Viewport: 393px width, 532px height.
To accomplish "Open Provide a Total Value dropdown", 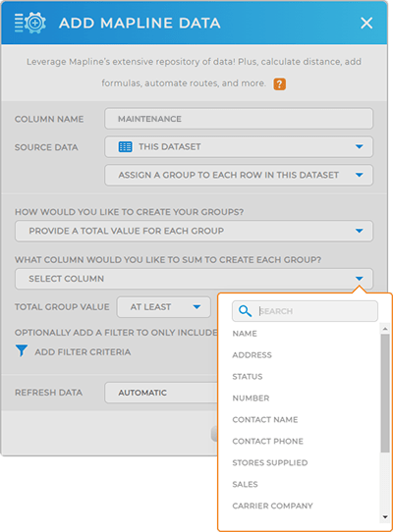I will [x=194, y=231].
